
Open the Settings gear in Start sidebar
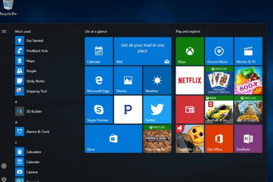click(x=4, y=179)
